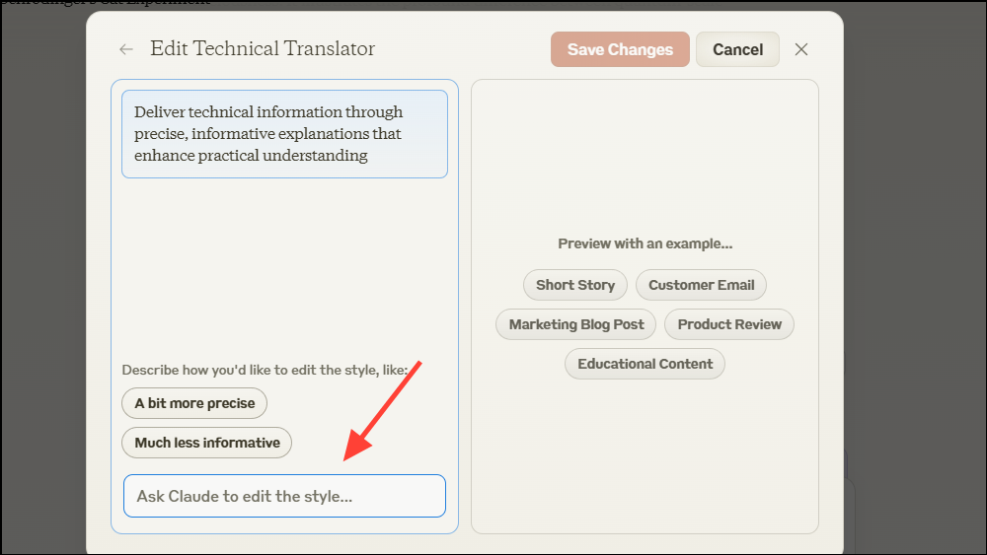Screen dimensions: 987x555
Task: Close the edit style dialog with X
Action: (x=801, y=49)
